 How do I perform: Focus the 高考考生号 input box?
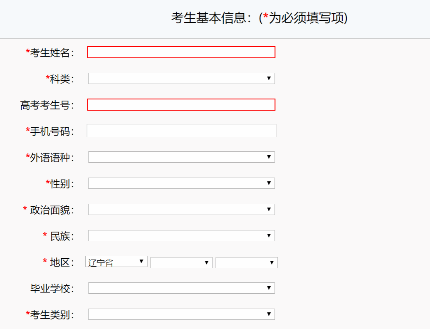[x=181, y=105]
